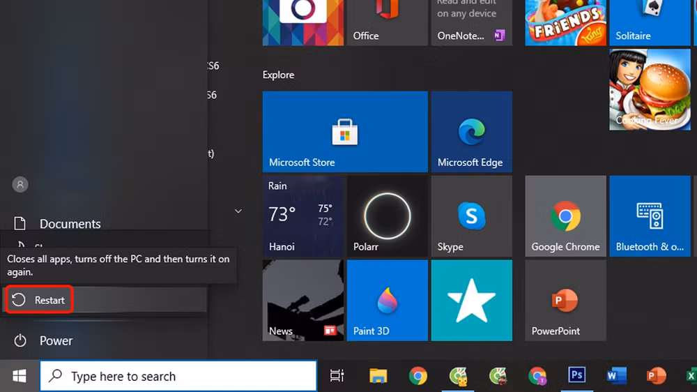
Task: Open the Microsoft Store tile
Action: pyautogui.click(x=345, y=132)
